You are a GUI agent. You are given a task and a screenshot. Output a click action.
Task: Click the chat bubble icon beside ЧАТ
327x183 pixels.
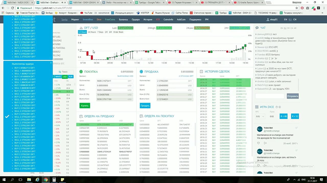click(257, 28)
